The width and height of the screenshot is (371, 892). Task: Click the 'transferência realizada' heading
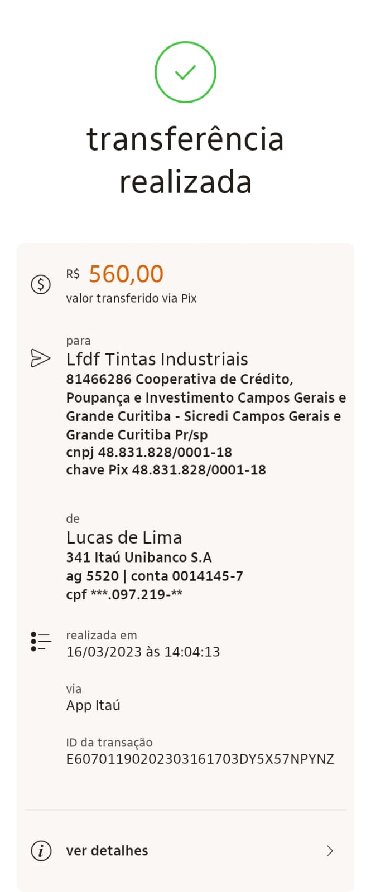coord(185,161)
